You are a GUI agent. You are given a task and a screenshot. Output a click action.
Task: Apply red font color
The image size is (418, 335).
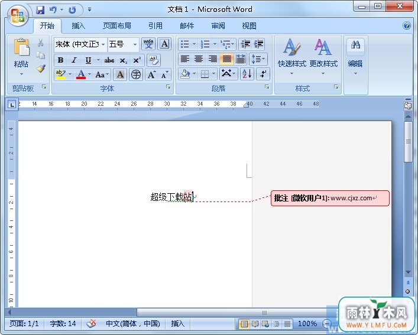tap(81, 74)
